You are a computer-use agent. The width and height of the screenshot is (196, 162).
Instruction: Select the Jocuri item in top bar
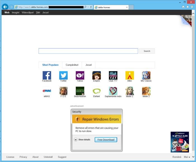pos(46,12)
